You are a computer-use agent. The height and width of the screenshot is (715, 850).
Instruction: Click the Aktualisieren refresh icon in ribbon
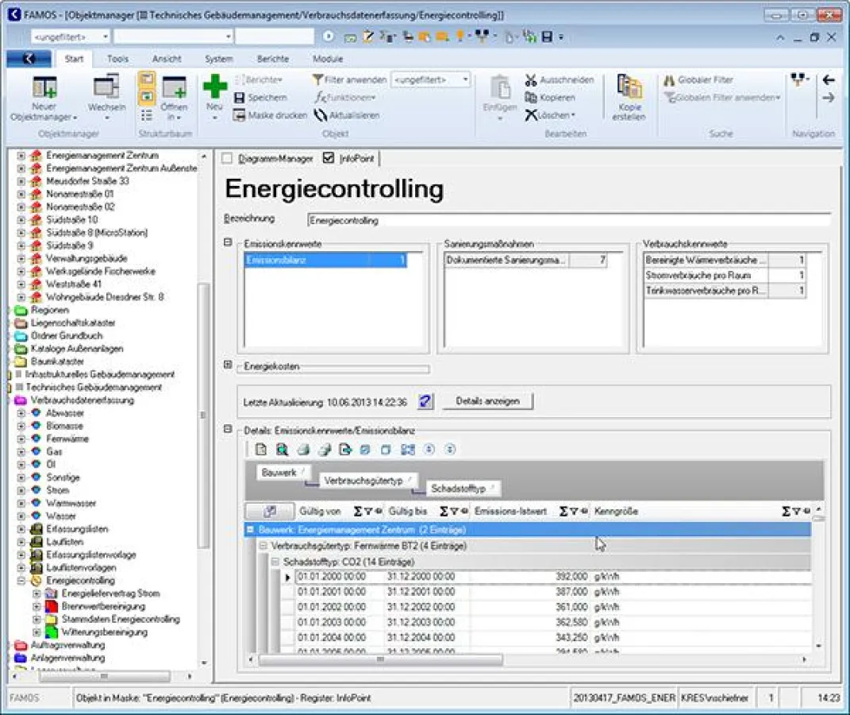pos(321,115)
